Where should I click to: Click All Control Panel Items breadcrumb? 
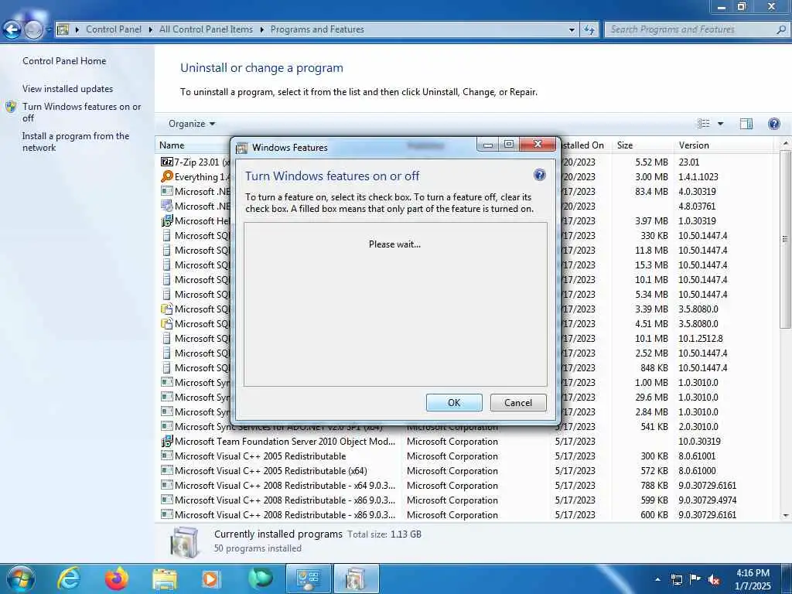tap(206, 29)
